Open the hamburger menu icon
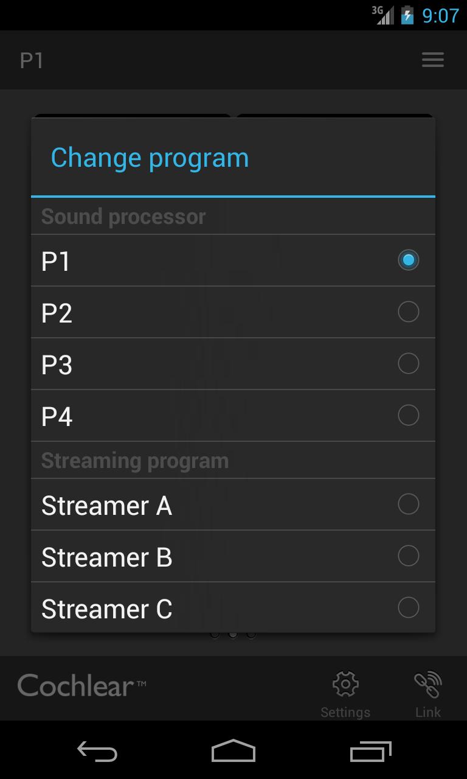Viewport: 467px width, 779px height. [x=432, y=60]
